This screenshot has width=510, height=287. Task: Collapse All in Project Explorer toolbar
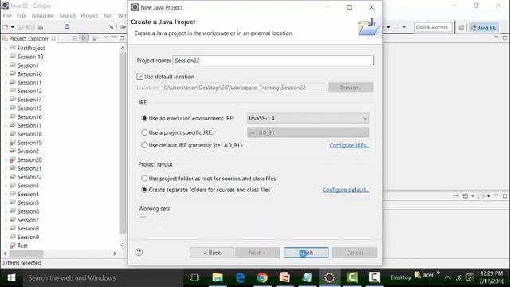(x=75, y=38)
